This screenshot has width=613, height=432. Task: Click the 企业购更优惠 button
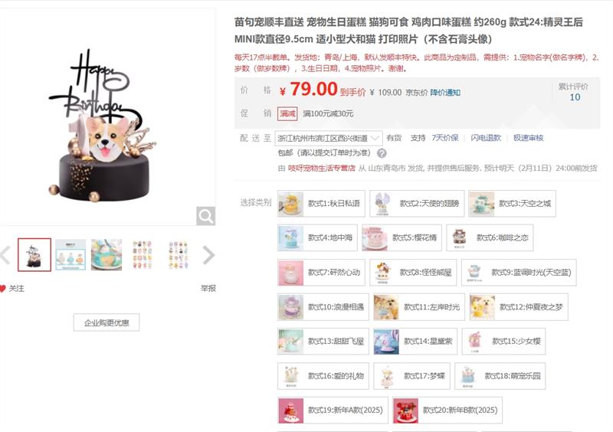point(107,322)
